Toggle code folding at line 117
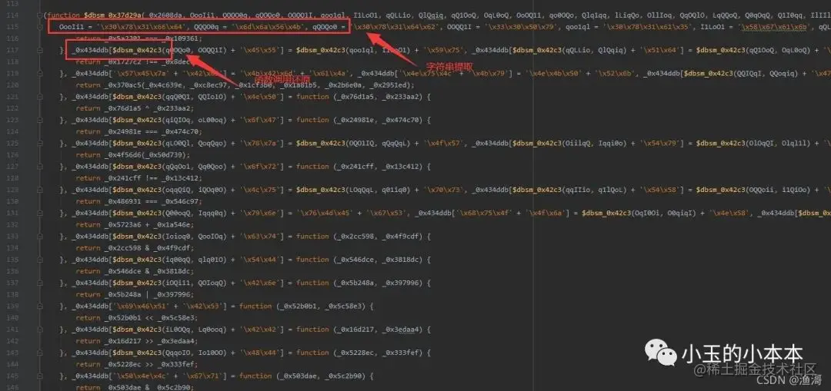The width and height of the screenshot is (831, 391). [x=41, y=50]
